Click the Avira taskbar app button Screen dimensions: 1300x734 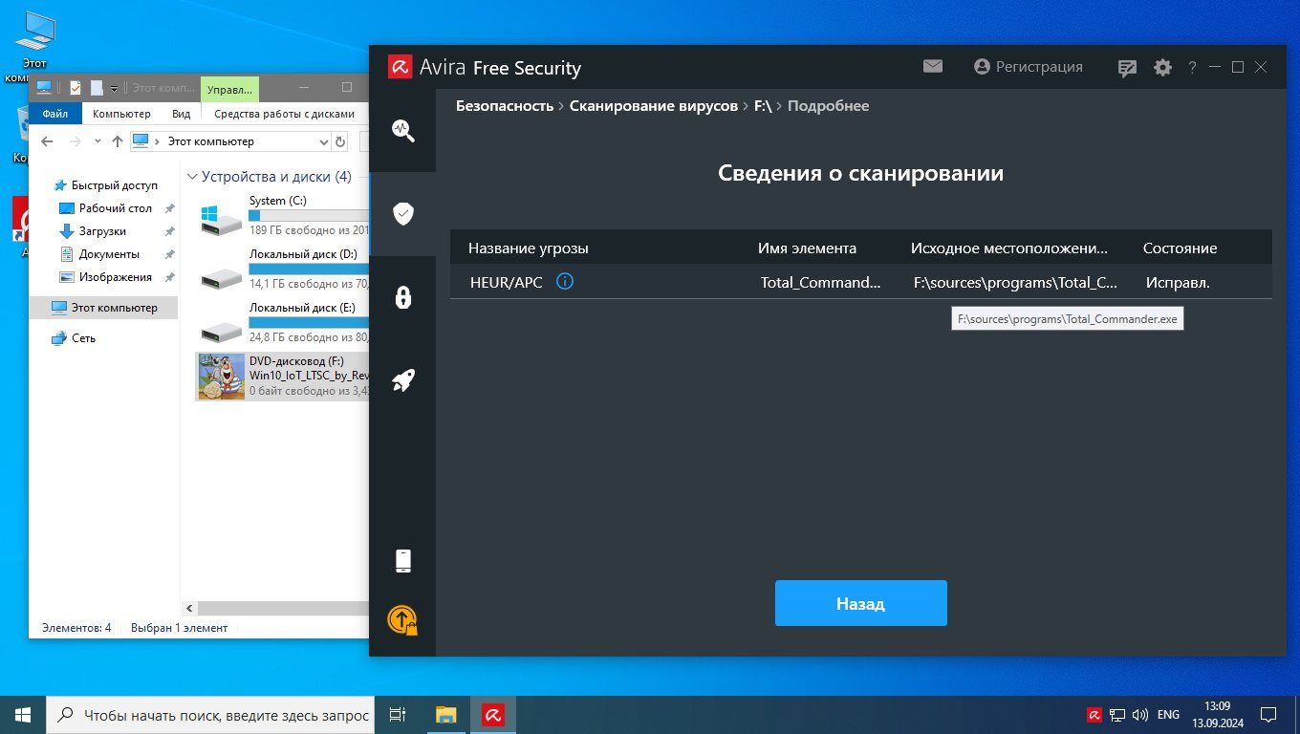[x=493, y=715]
